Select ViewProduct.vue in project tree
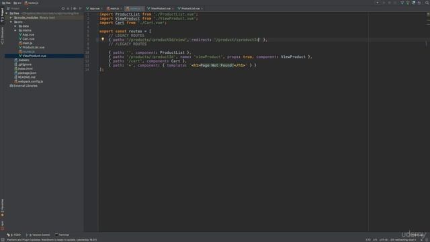Viewport: 430px width, 242px height. 32,56
